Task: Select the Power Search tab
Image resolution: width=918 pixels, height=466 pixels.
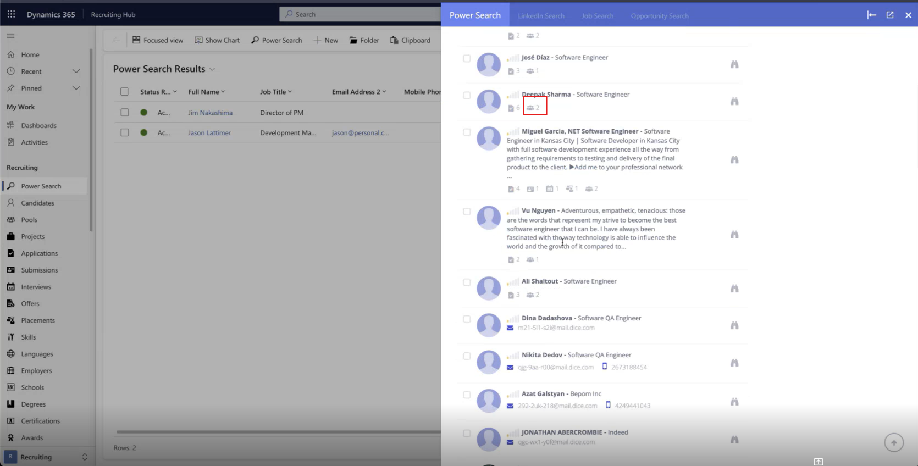Action: [x=475, y=15]
